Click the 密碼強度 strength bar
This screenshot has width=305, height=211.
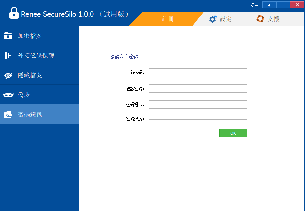(198, 118)
